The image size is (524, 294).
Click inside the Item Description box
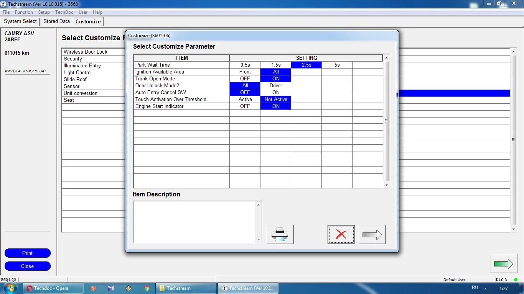coord(194,222)
